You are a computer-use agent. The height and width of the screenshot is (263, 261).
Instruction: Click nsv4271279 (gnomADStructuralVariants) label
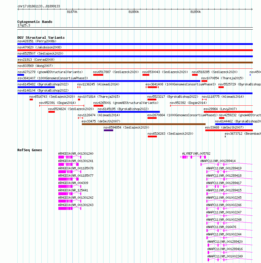[x=50, y=72]
